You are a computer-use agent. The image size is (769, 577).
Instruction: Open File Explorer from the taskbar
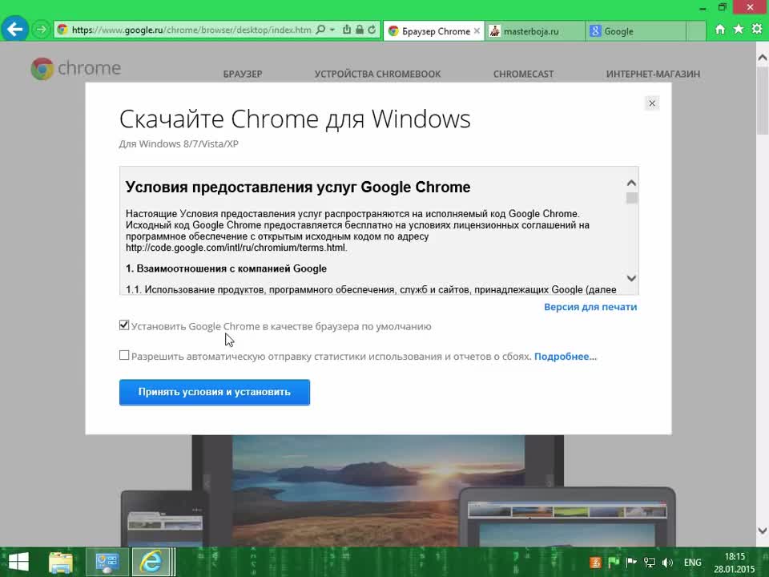(x=61, y=563)
